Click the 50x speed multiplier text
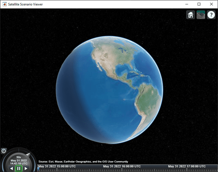Screen dimensions: 218x172 tap(19, 157)
